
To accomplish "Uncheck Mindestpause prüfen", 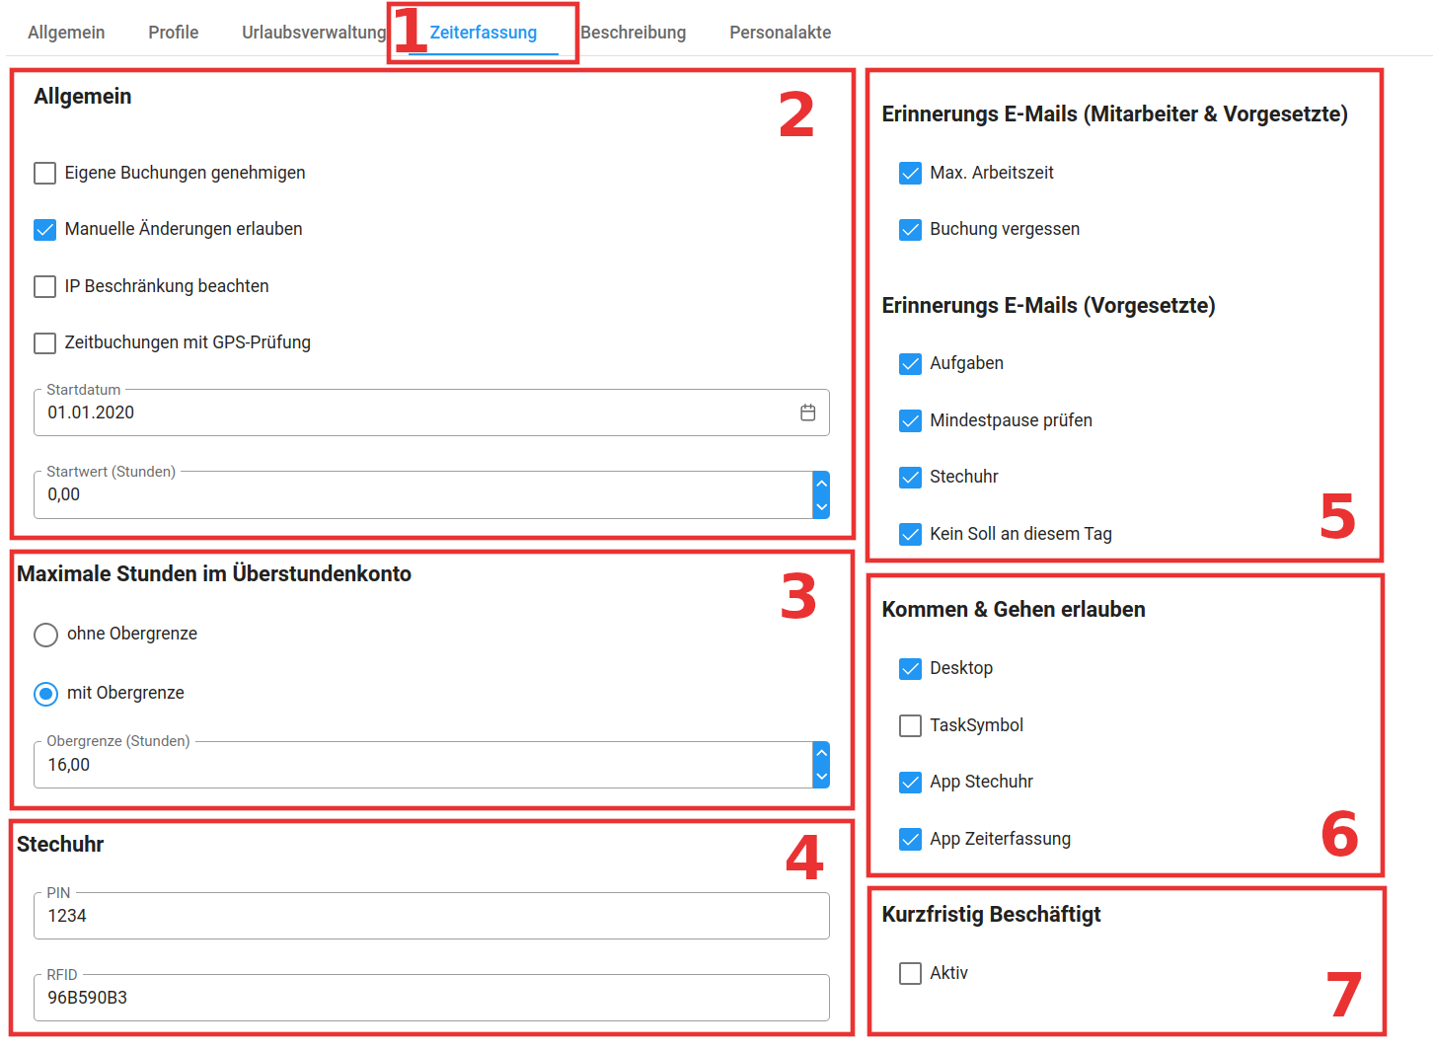I will 911,421.
